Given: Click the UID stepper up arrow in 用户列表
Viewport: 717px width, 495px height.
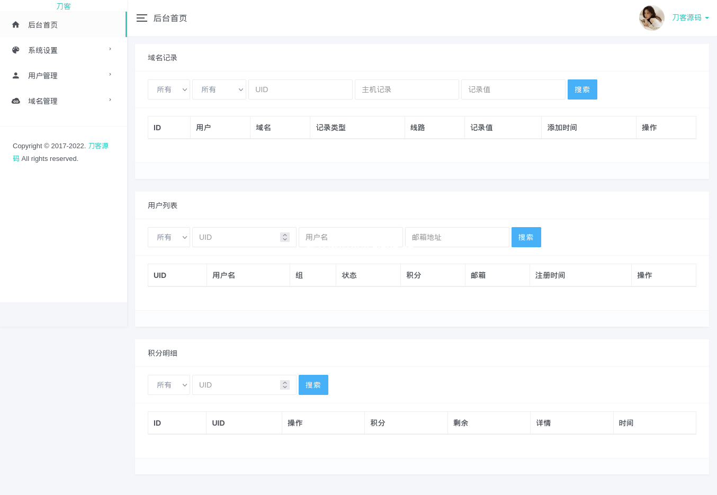Looking at the screenshot, I should (x=284, y=235).
